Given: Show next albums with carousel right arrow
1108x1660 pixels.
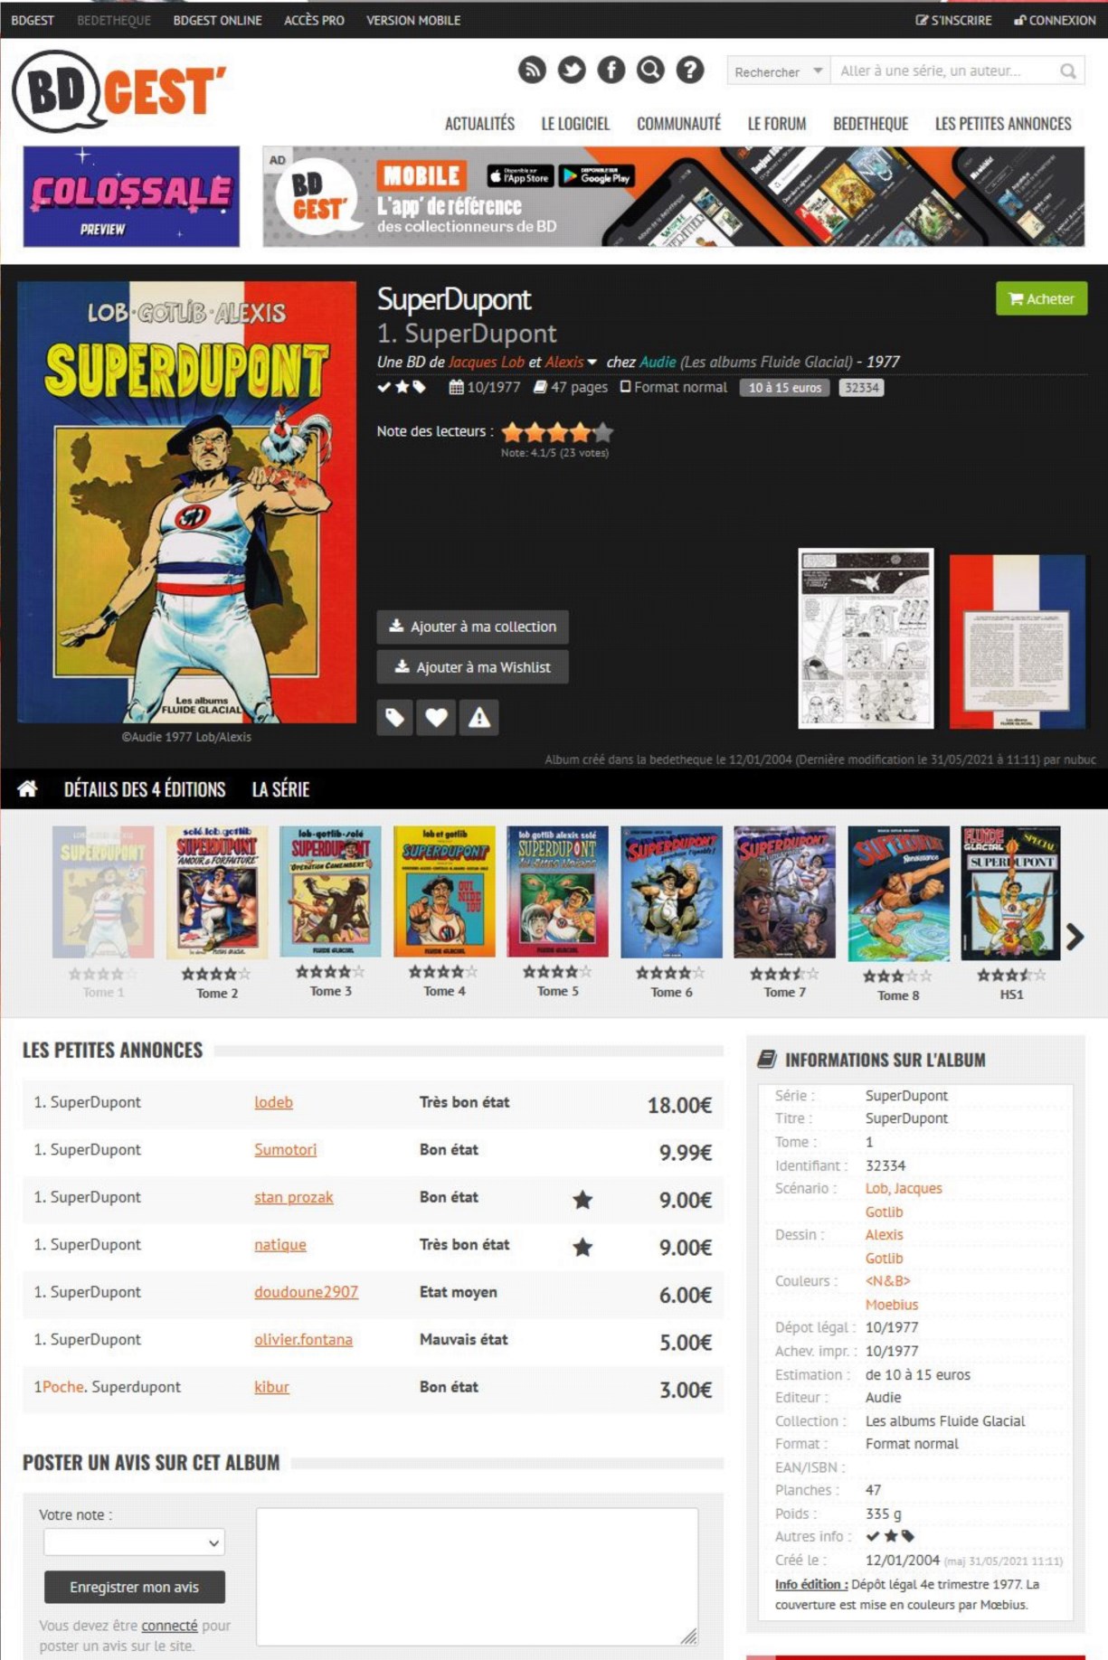Looking at the screenshot, I should (x=1075, y=937).
